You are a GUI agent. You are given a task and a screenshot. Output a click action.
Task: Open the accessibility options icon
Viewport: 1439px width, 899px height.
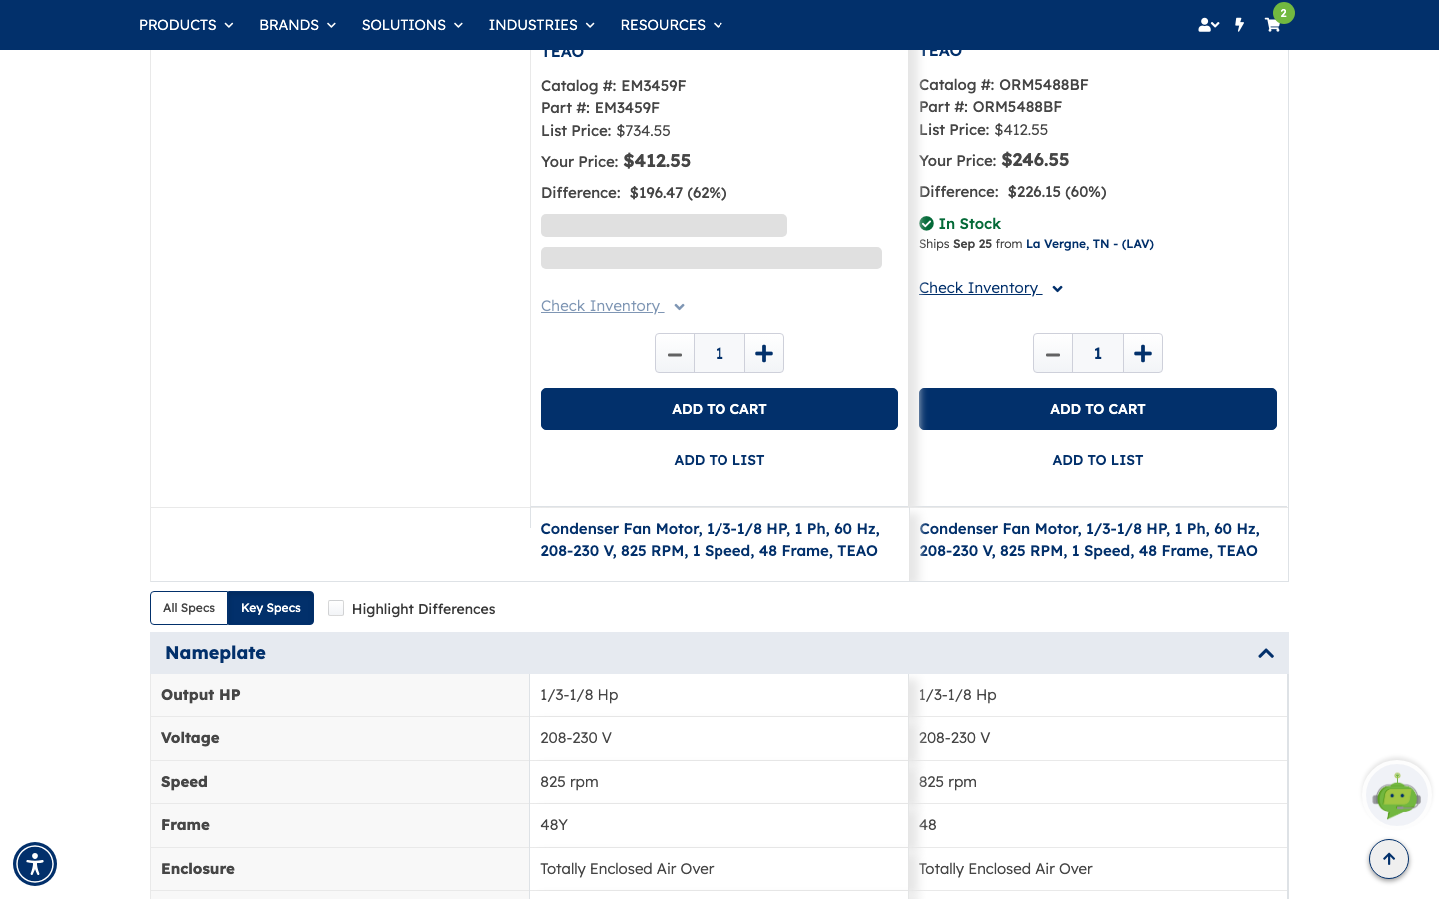[x=35, y=864]
